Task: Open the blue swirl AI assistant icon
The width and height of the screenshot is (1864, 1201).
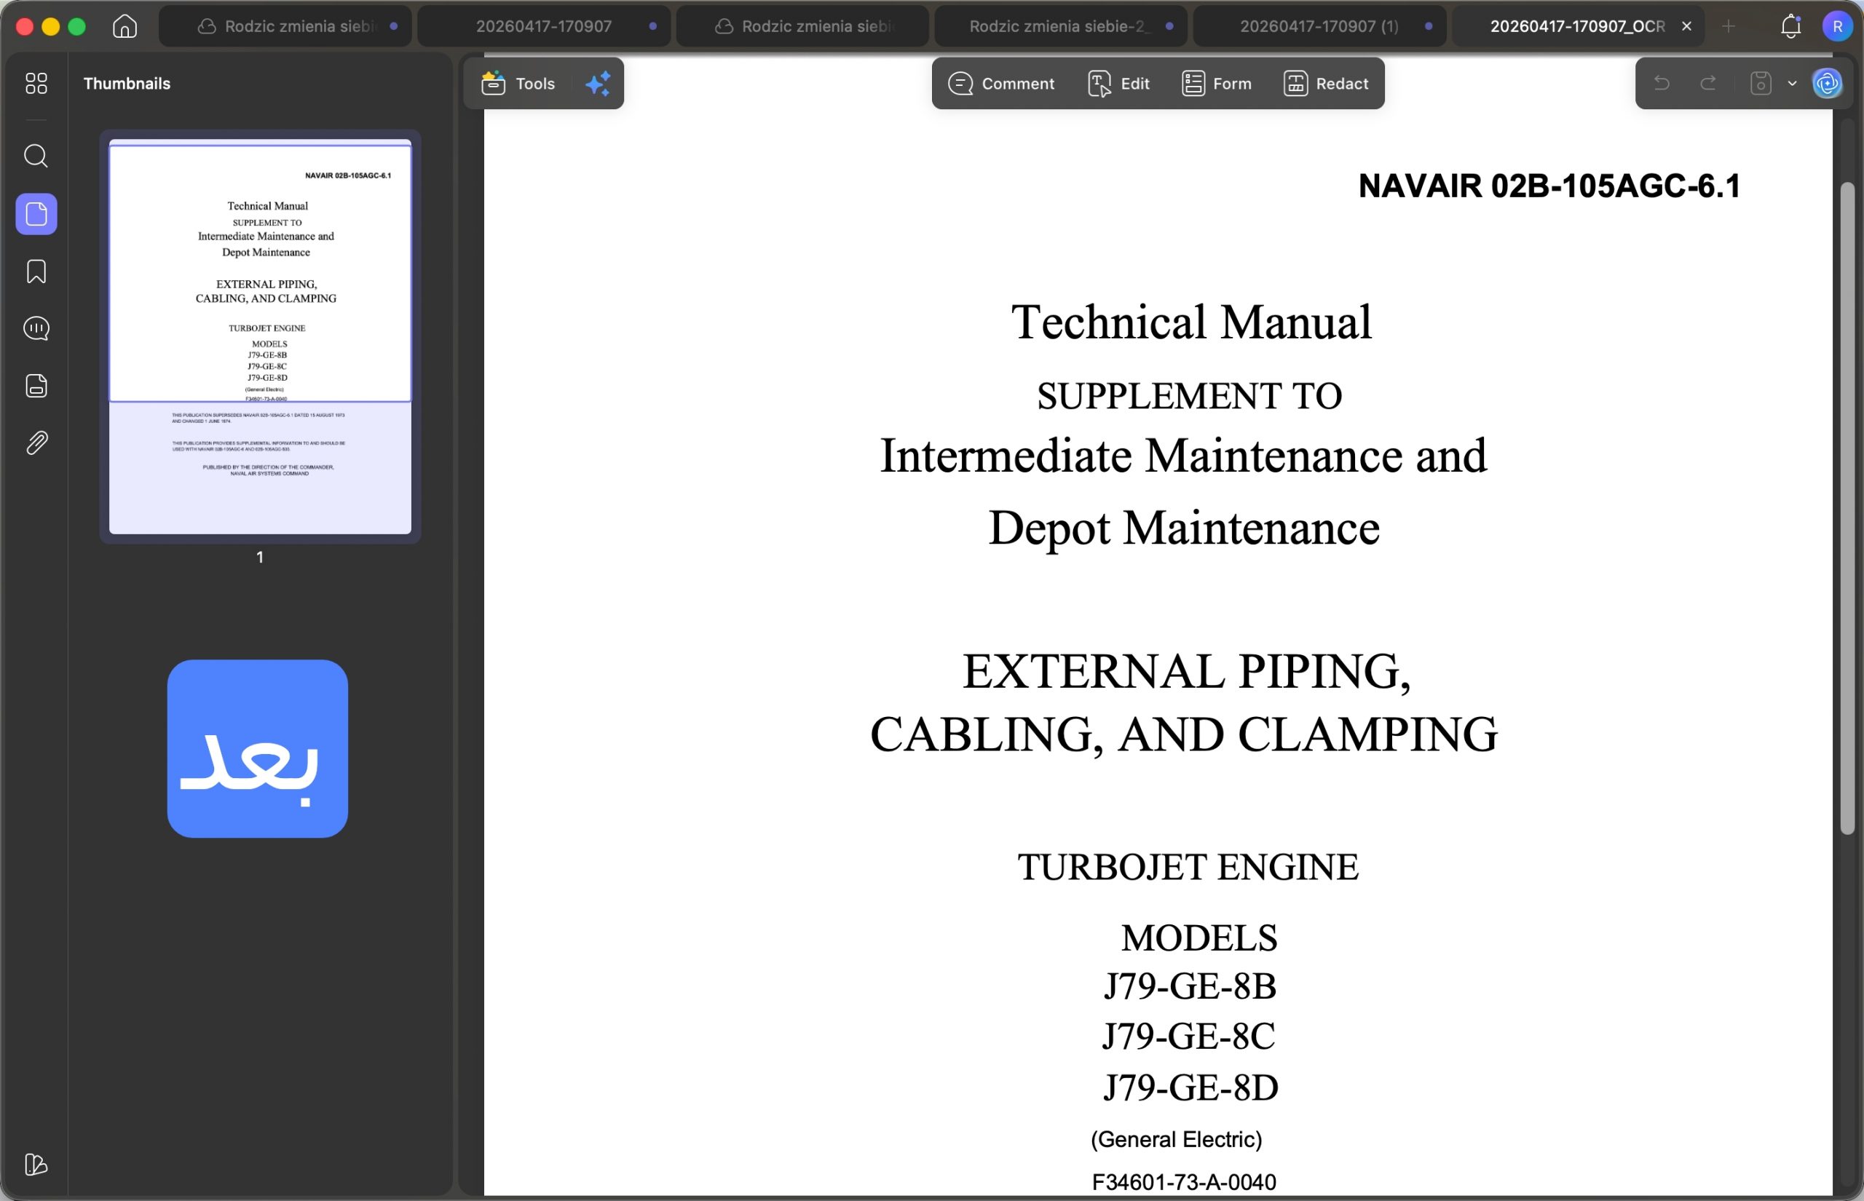Action: (x=1828, y=84)
